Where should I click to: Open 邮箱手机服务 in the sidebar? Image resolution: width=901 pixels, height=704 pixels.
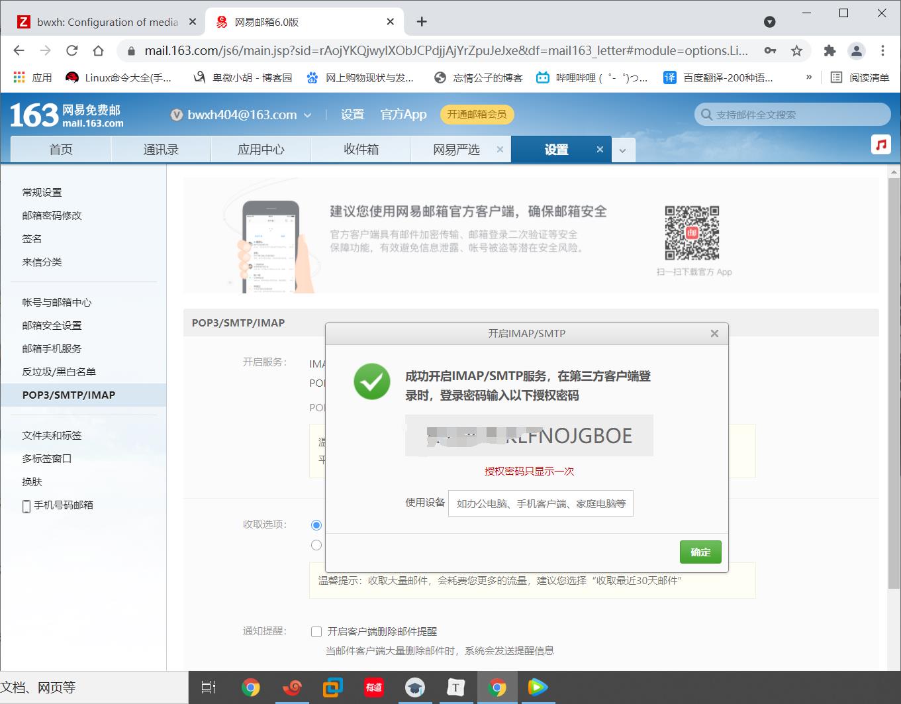click(52, 348)
